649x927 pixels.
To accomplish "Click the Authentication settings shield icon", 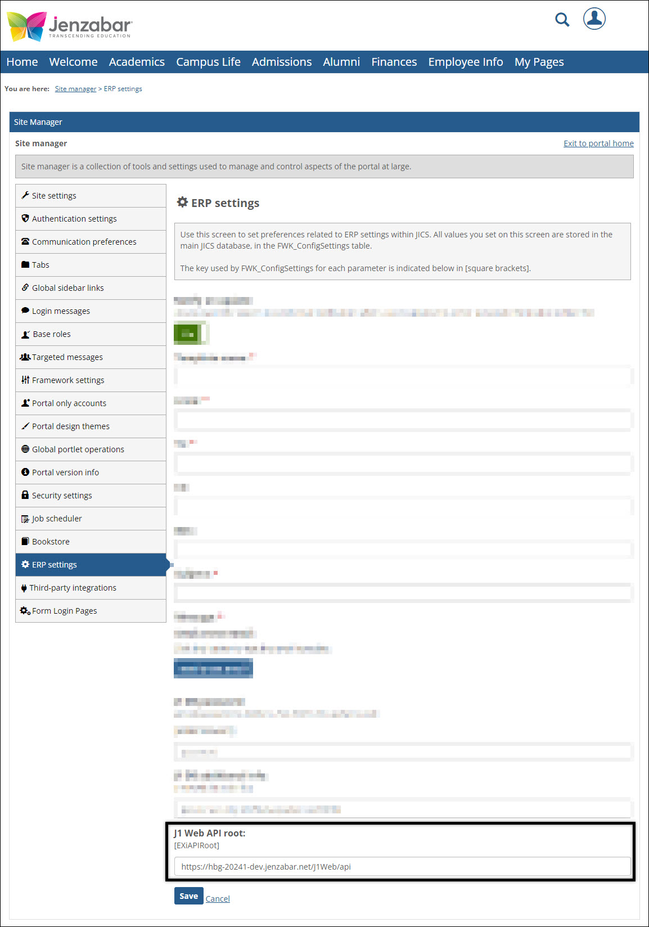I will click(x=25, y=218).
